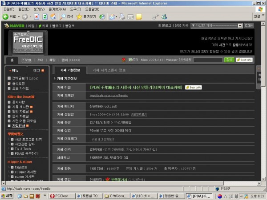The image size is (267, 200).
Task: Click the Mail icon in toolbar
Action: click(x=112, y=17)
